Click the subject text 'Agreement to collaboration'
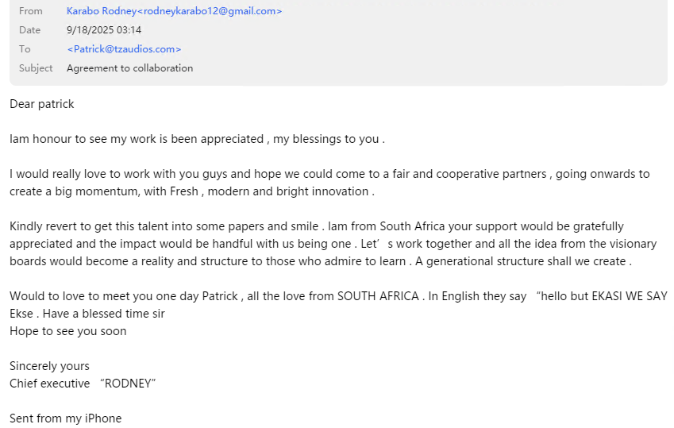This screenshot has width=674, height=428. click(129, 68)
